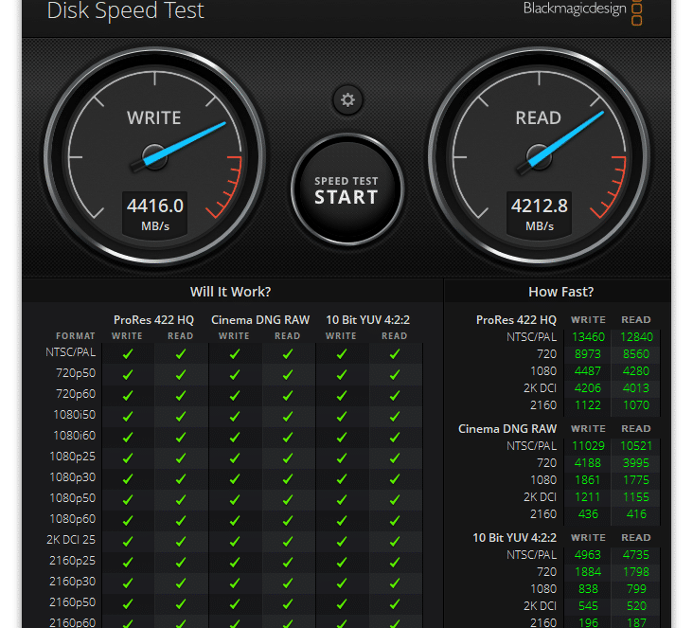This screenshot has width=693, height=628.
Task: Click 10 Bit YUV 720 read value 1798
Action: click(636, 572)
